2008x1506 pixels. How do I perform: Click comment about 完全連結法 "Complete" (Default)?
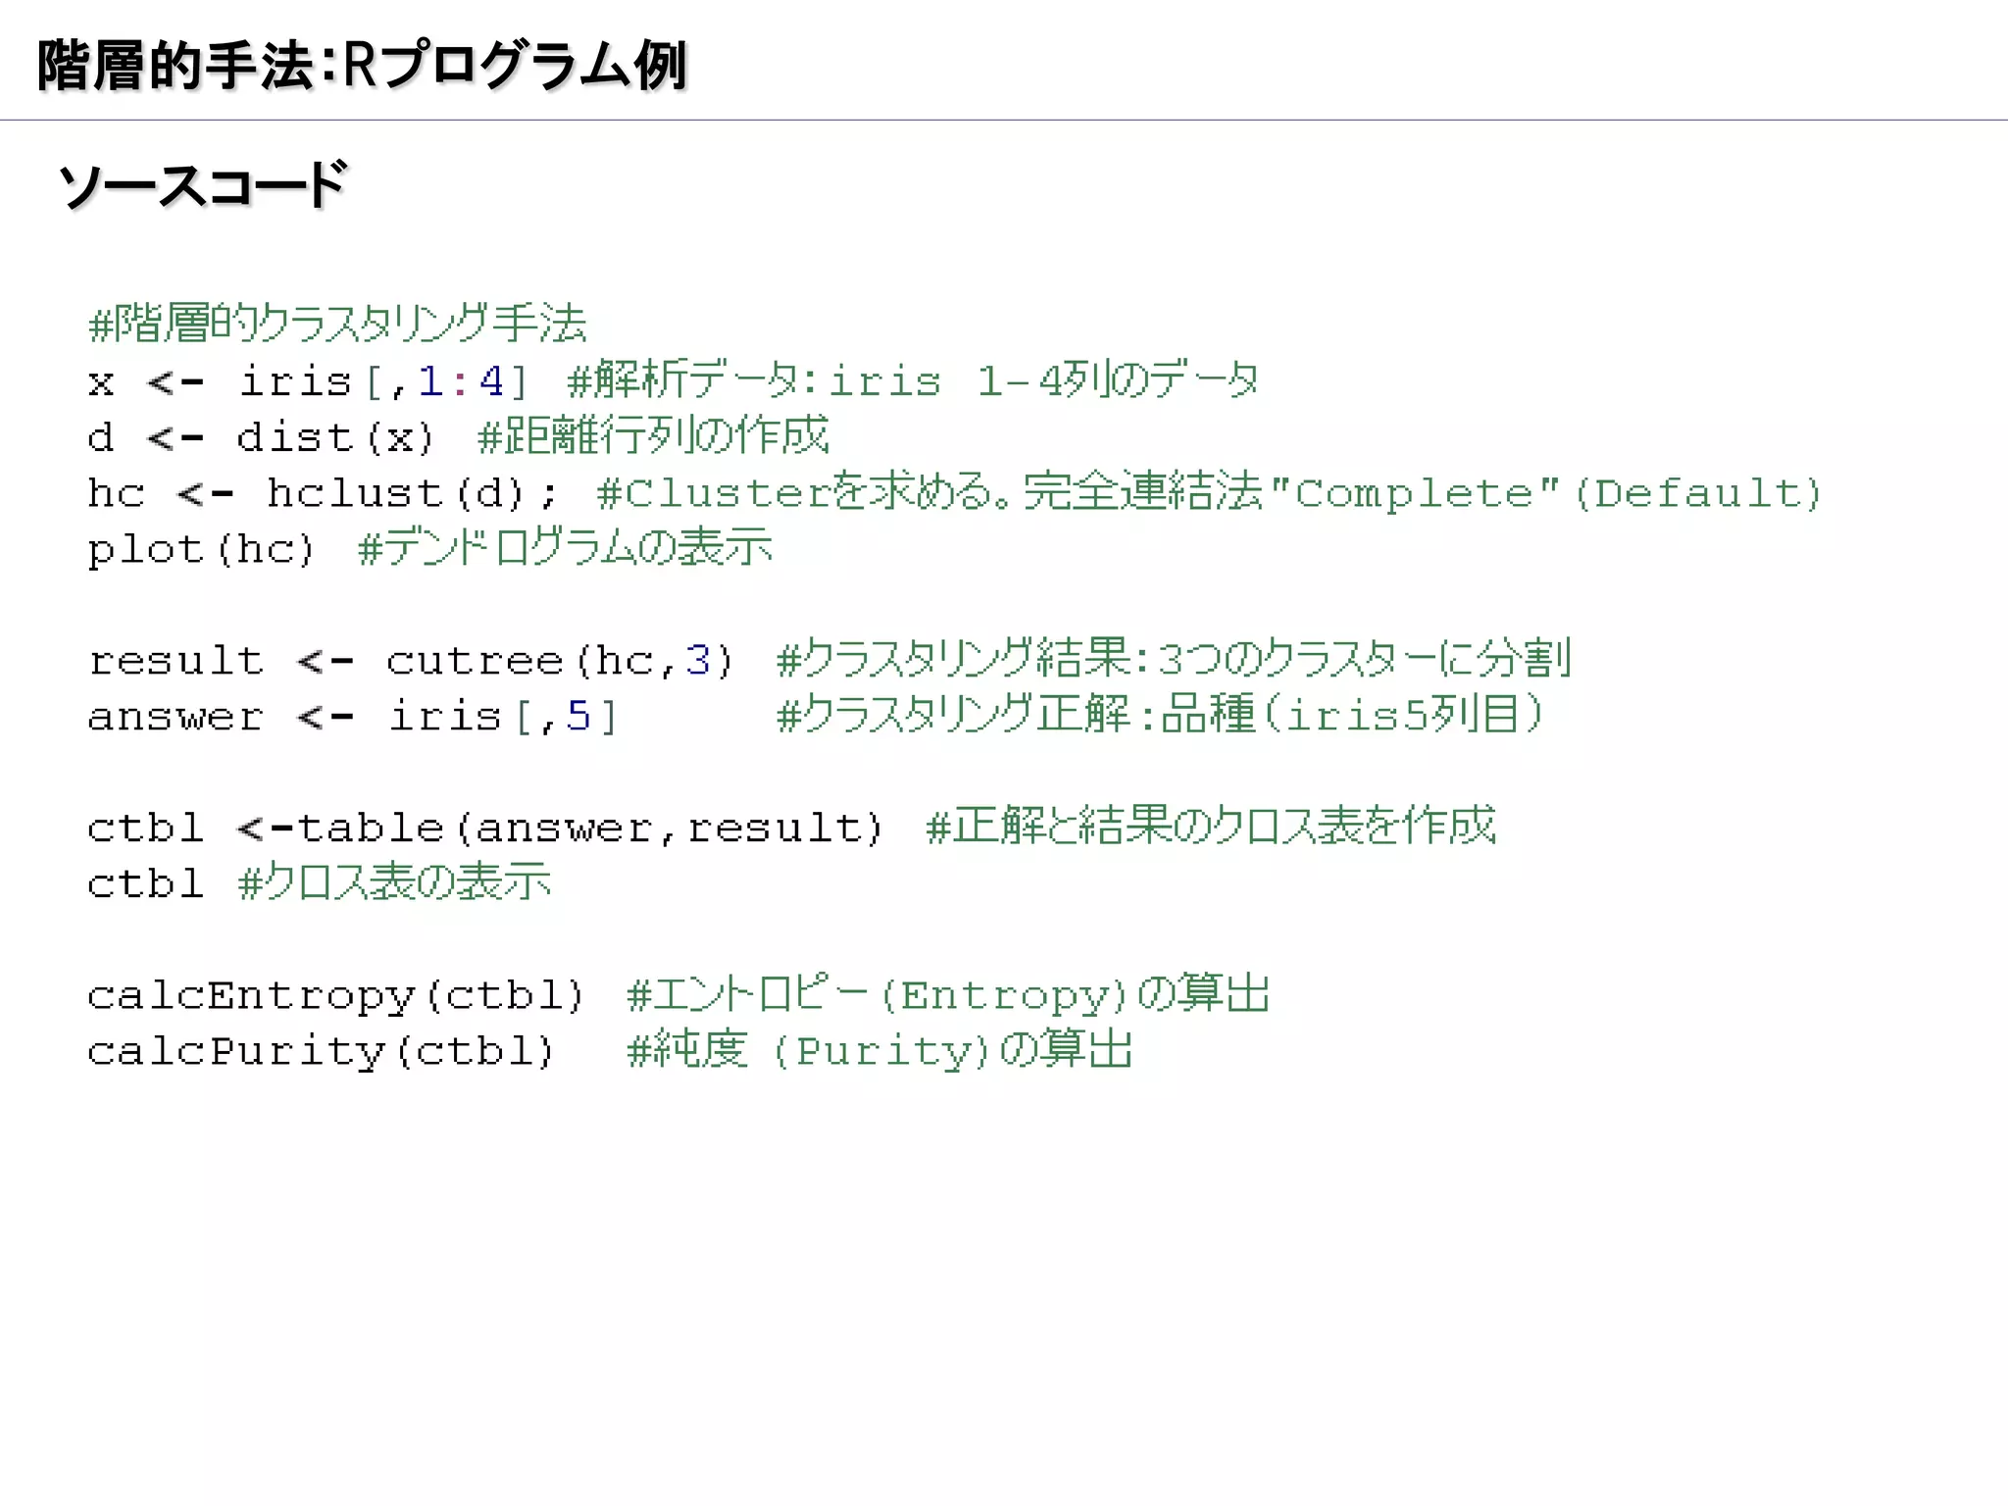pyautogui.click(x=1209, y=492)
